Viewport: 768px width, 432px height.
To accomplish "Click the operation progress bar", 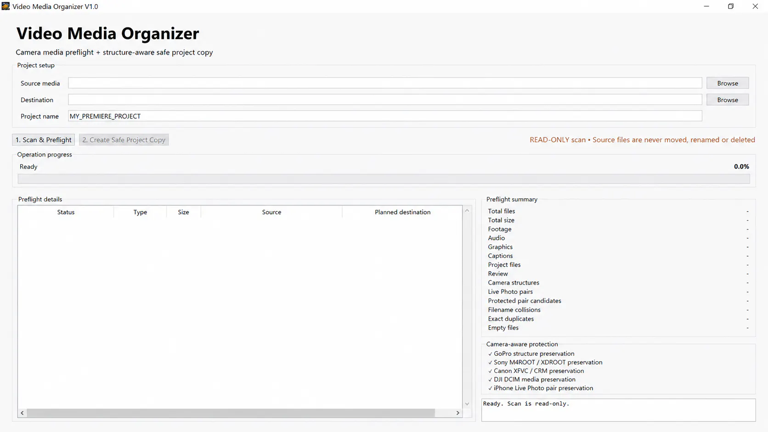I will pyautogui.click(x=384, y=179).
